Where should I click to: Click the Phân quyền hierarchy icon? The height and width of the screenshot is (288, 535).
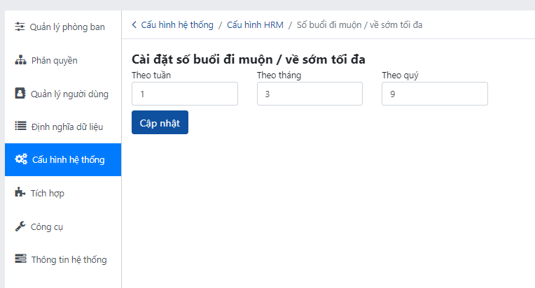point(20,60)
